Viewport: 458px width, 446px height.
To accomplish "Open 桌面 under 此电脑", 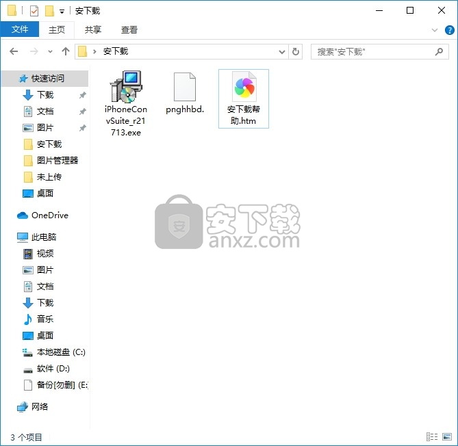I will [44, 335].
